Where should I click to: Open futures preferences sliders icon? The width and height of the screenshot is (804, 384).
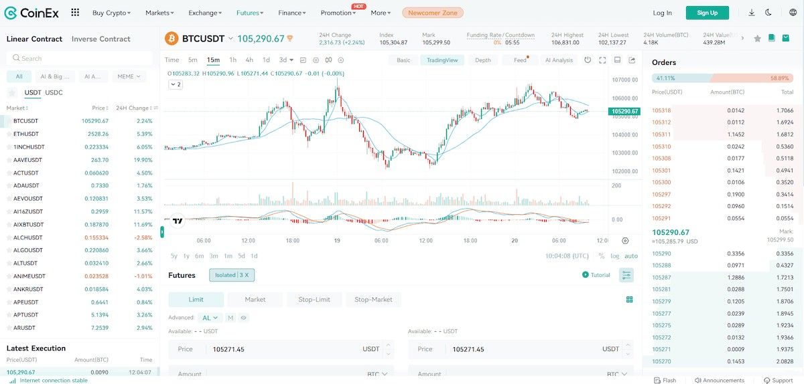pos(626,275)
